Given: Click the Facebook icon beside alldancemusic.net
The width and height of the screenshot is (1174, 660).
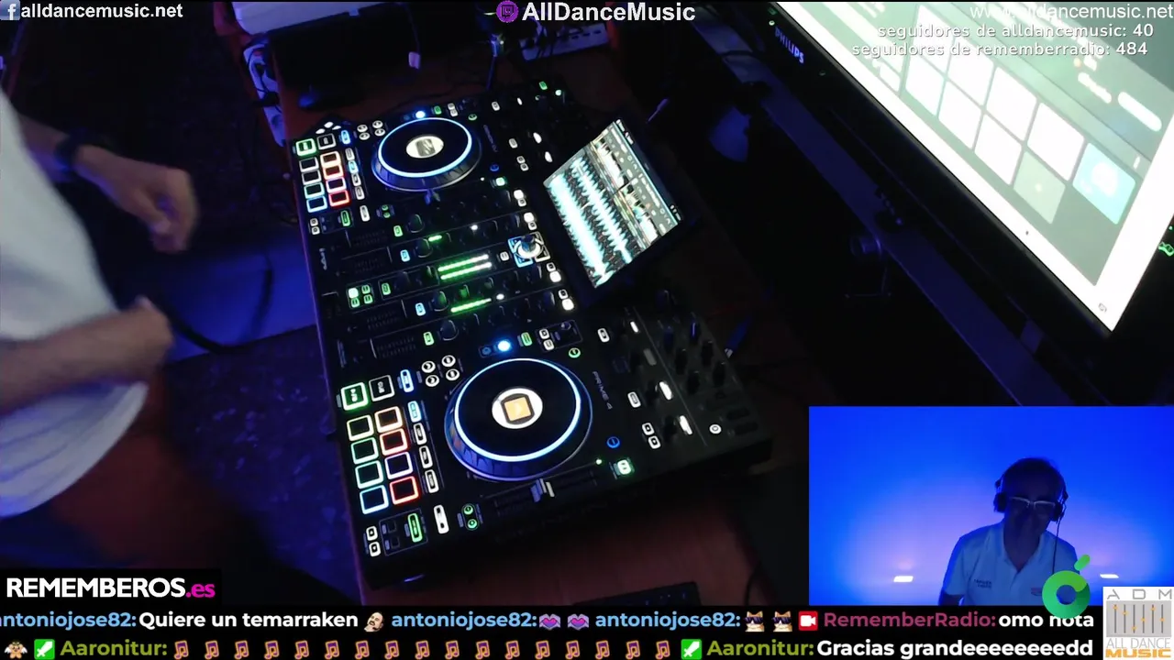Looking at the screenshot, I should click(x=10, y=11).
